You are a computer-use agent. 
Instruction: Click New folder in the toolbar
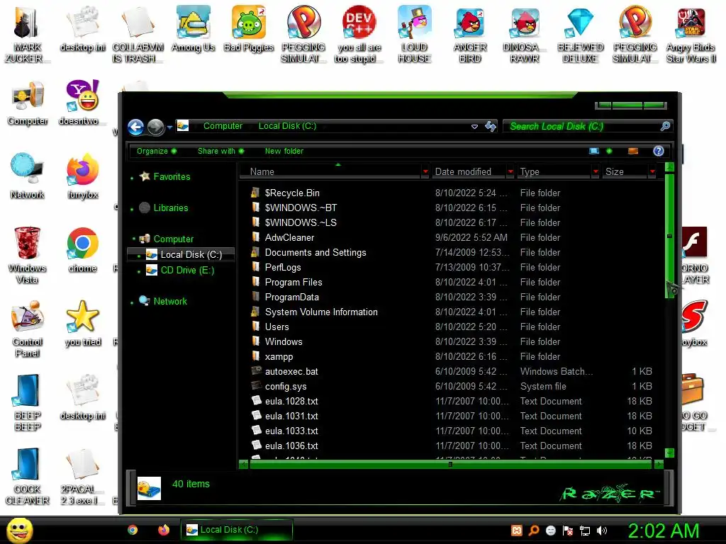click(284, 152)
